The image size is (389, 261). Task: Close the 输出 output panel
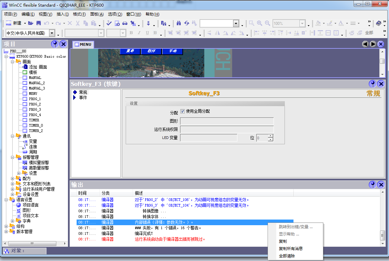point(381,185)
